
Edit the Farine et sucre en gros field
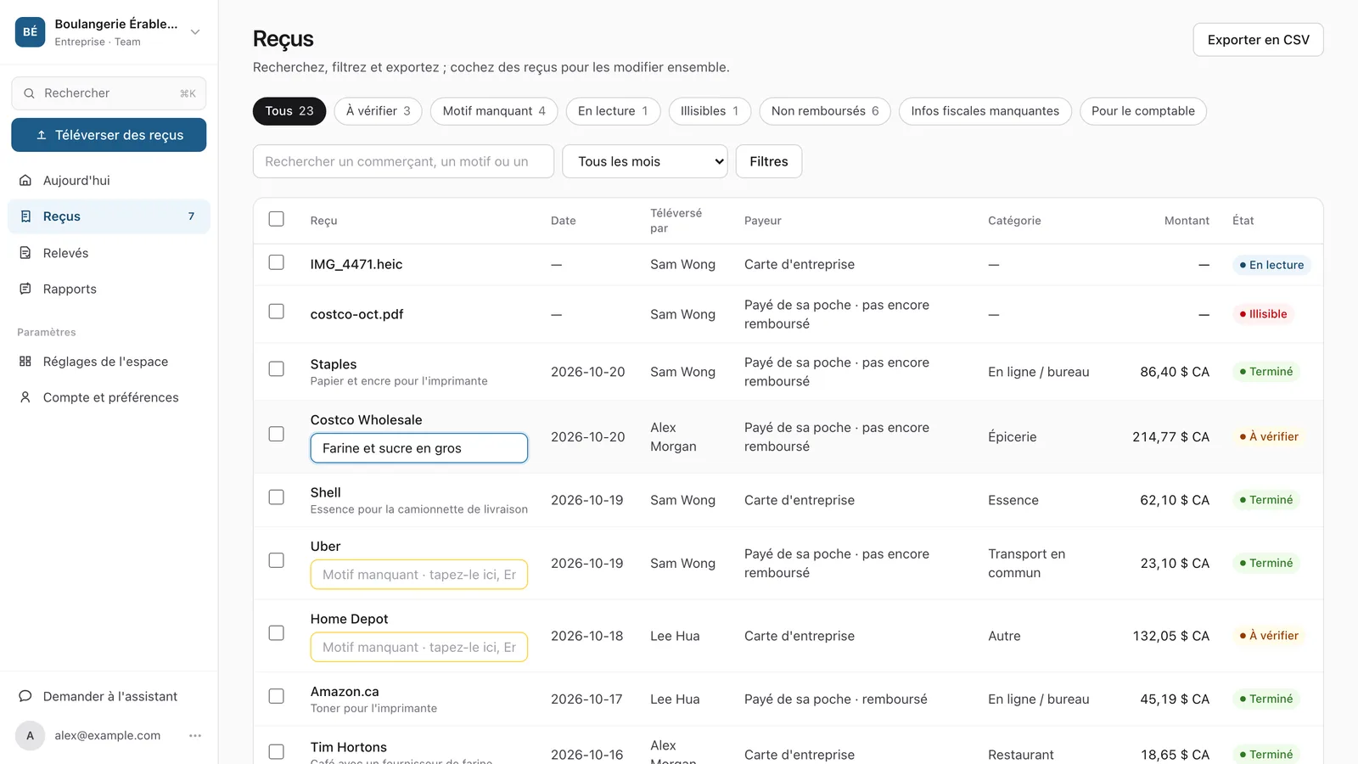[x=419, y=448]
